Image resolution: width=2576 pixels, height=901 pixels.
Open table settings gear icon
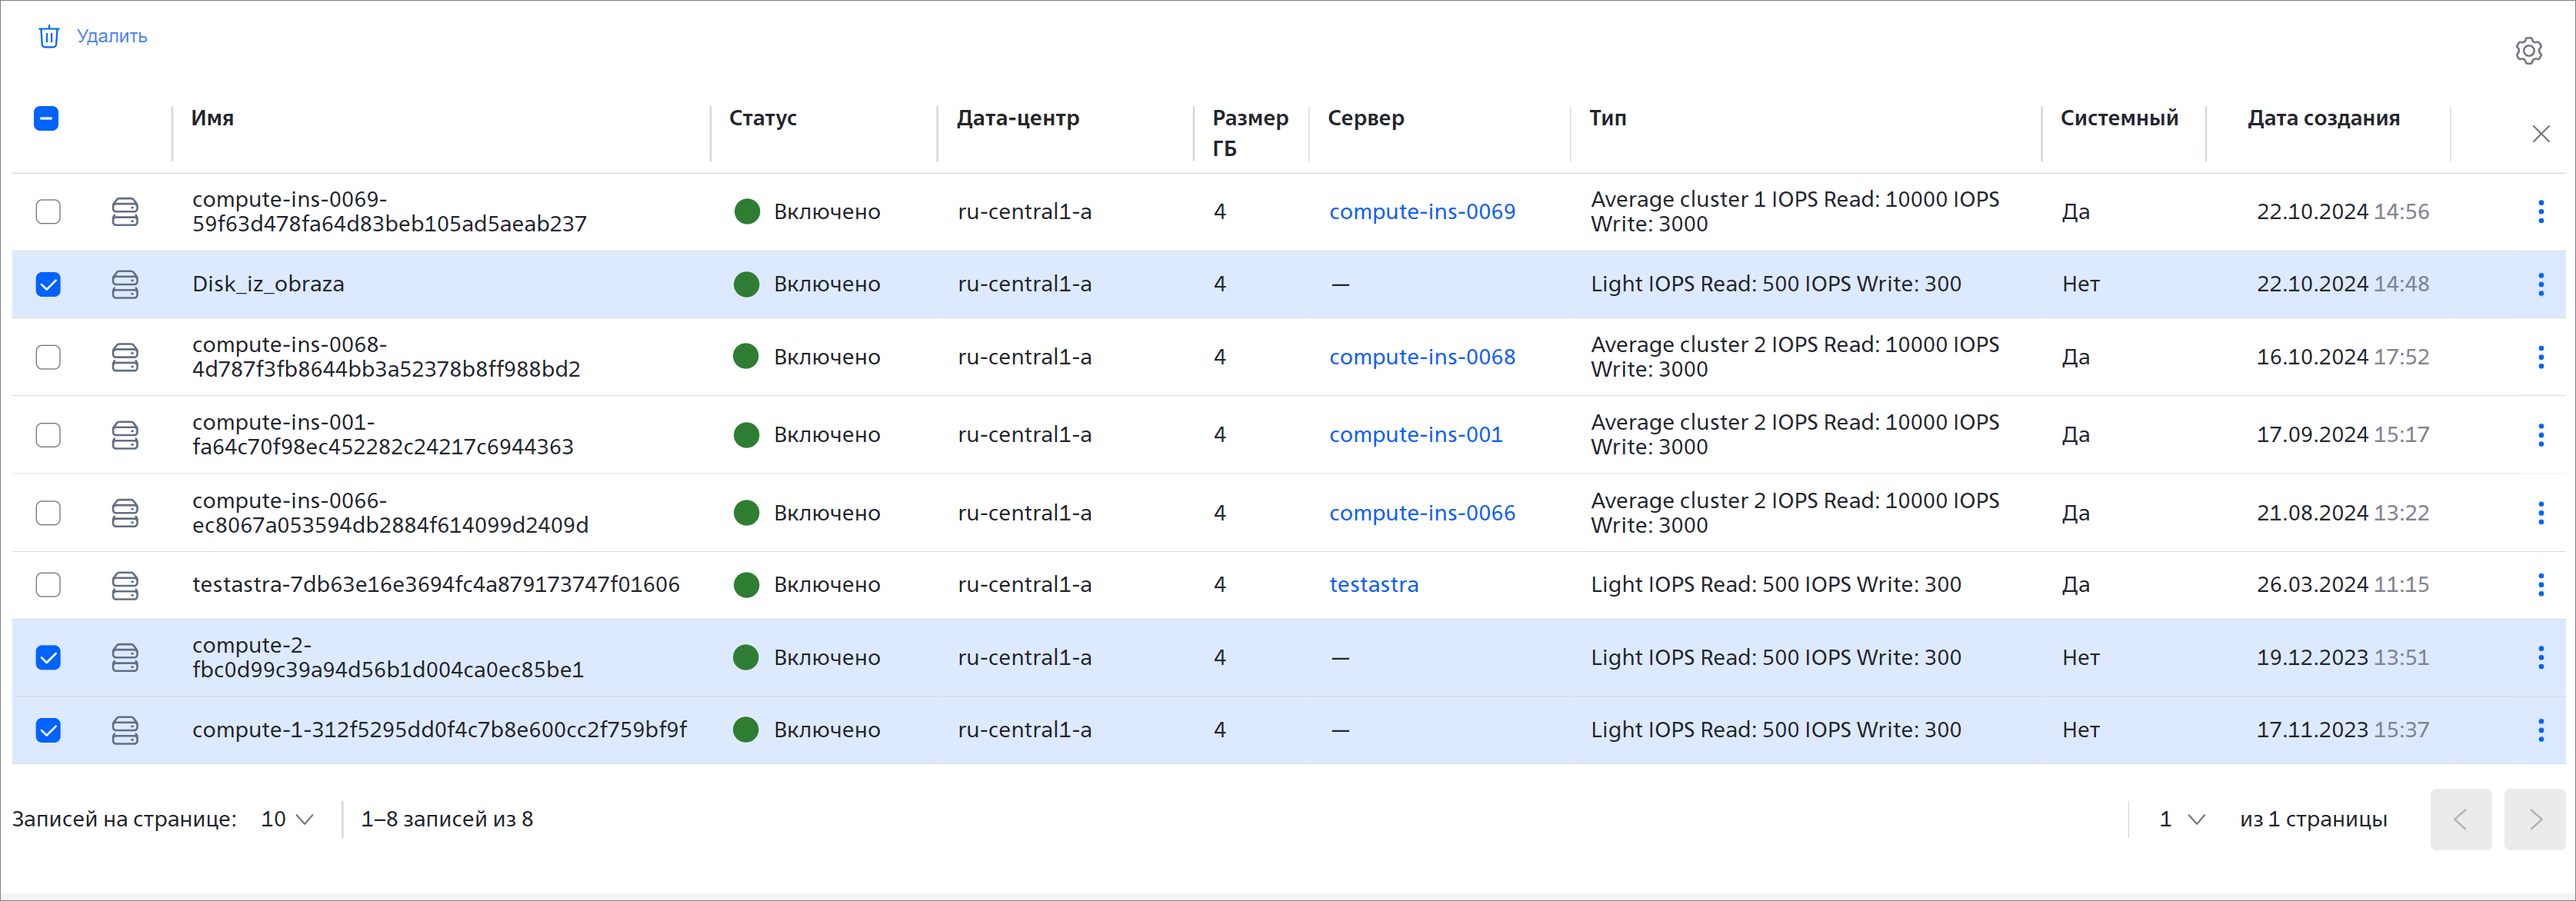click(x=2528, y=51)
